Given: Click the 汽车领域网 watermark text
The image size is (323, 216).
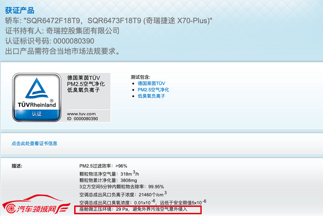Looking at the screenshot, I should tap(37, 209).
